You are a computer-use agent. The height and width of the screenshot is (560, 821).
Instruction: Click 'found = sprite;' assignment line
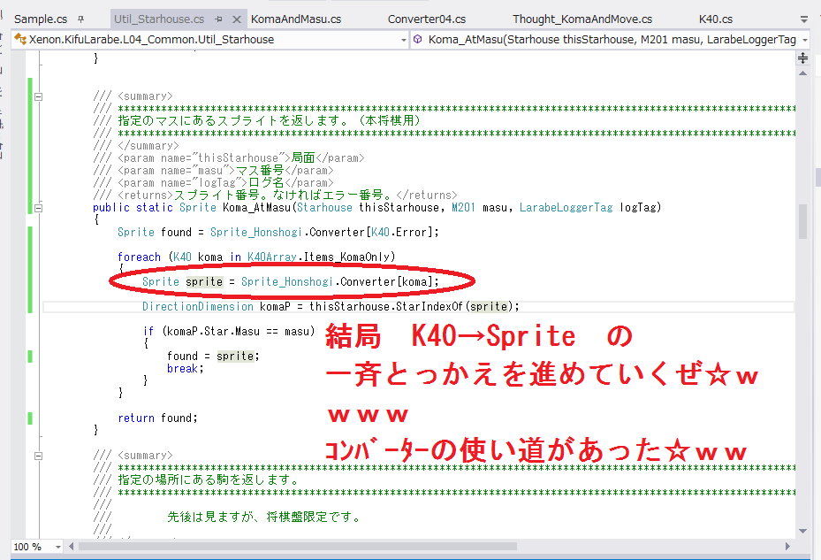tap(213, 356)
